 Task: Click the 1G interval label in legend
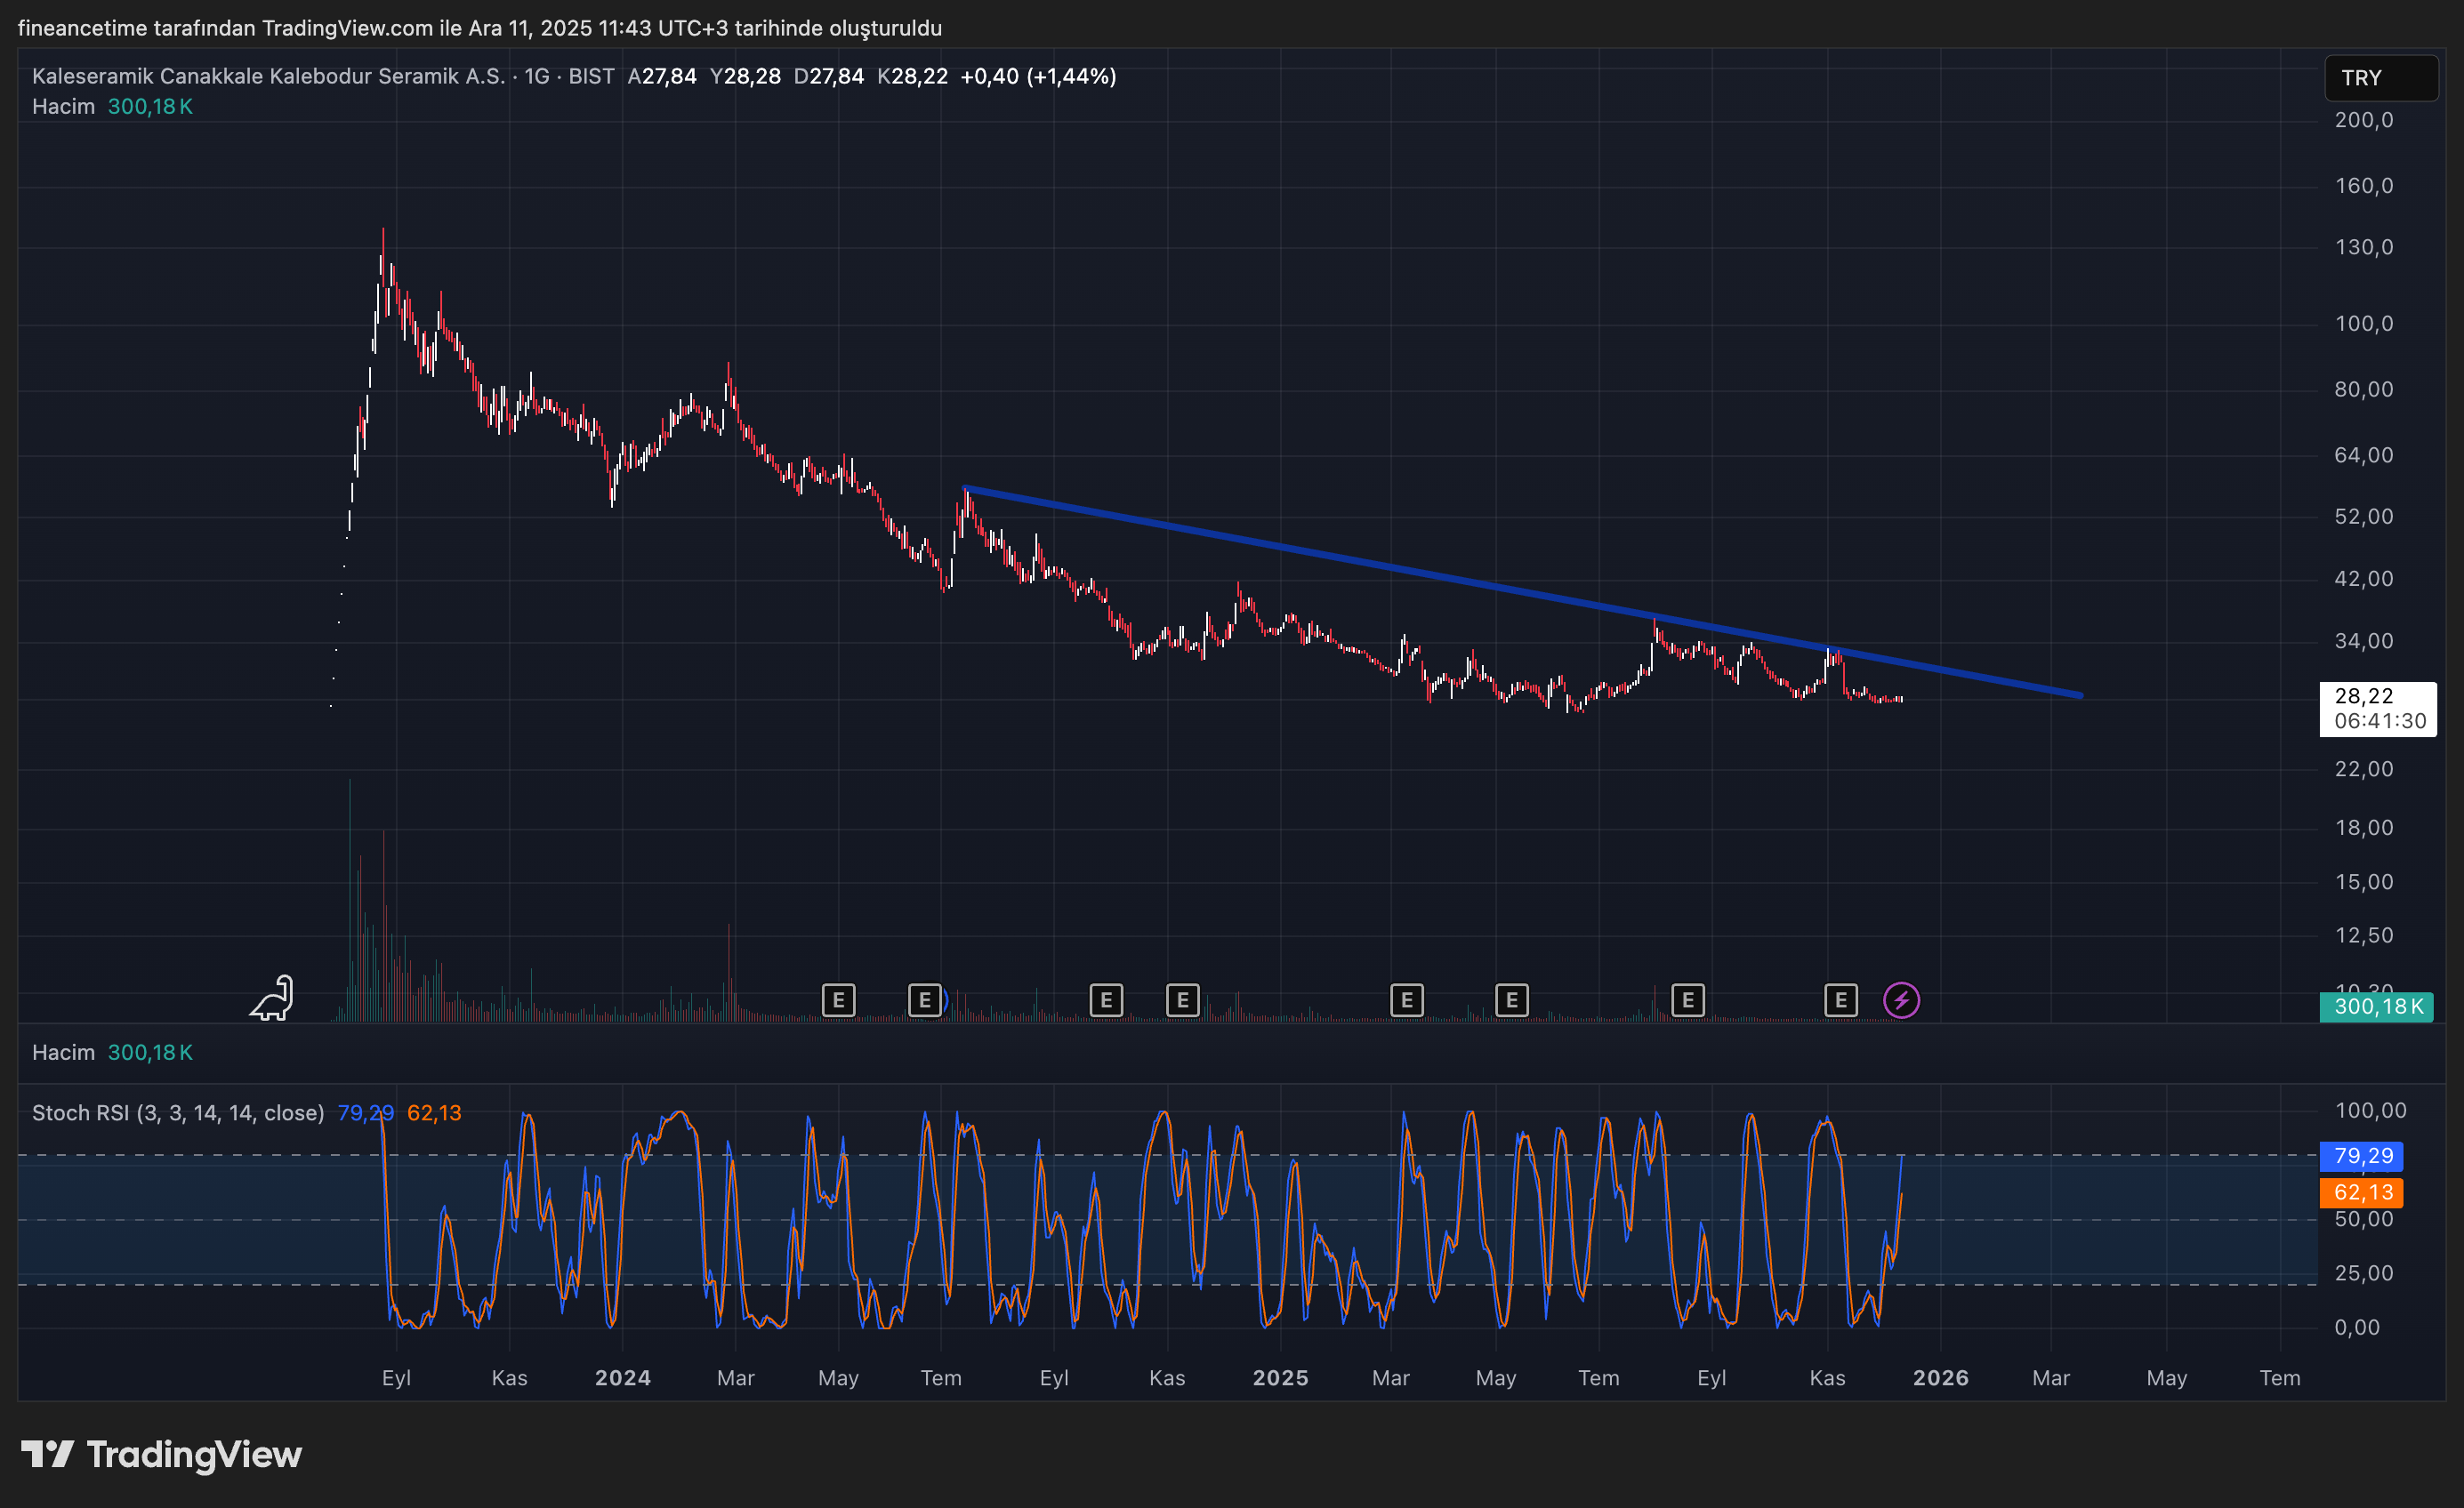(537, 76)
